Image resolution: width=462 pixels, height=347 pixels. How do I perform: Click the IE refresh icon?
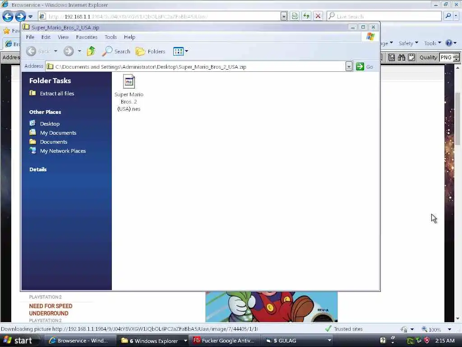point(306,16)
